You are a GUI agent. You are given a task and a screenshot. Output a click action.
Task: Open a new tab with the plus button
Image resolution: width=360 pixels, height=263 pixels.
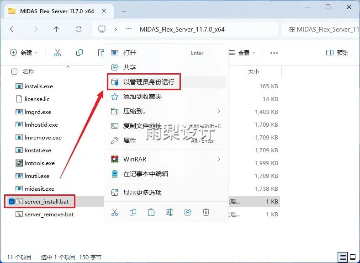tap(124, 11)
